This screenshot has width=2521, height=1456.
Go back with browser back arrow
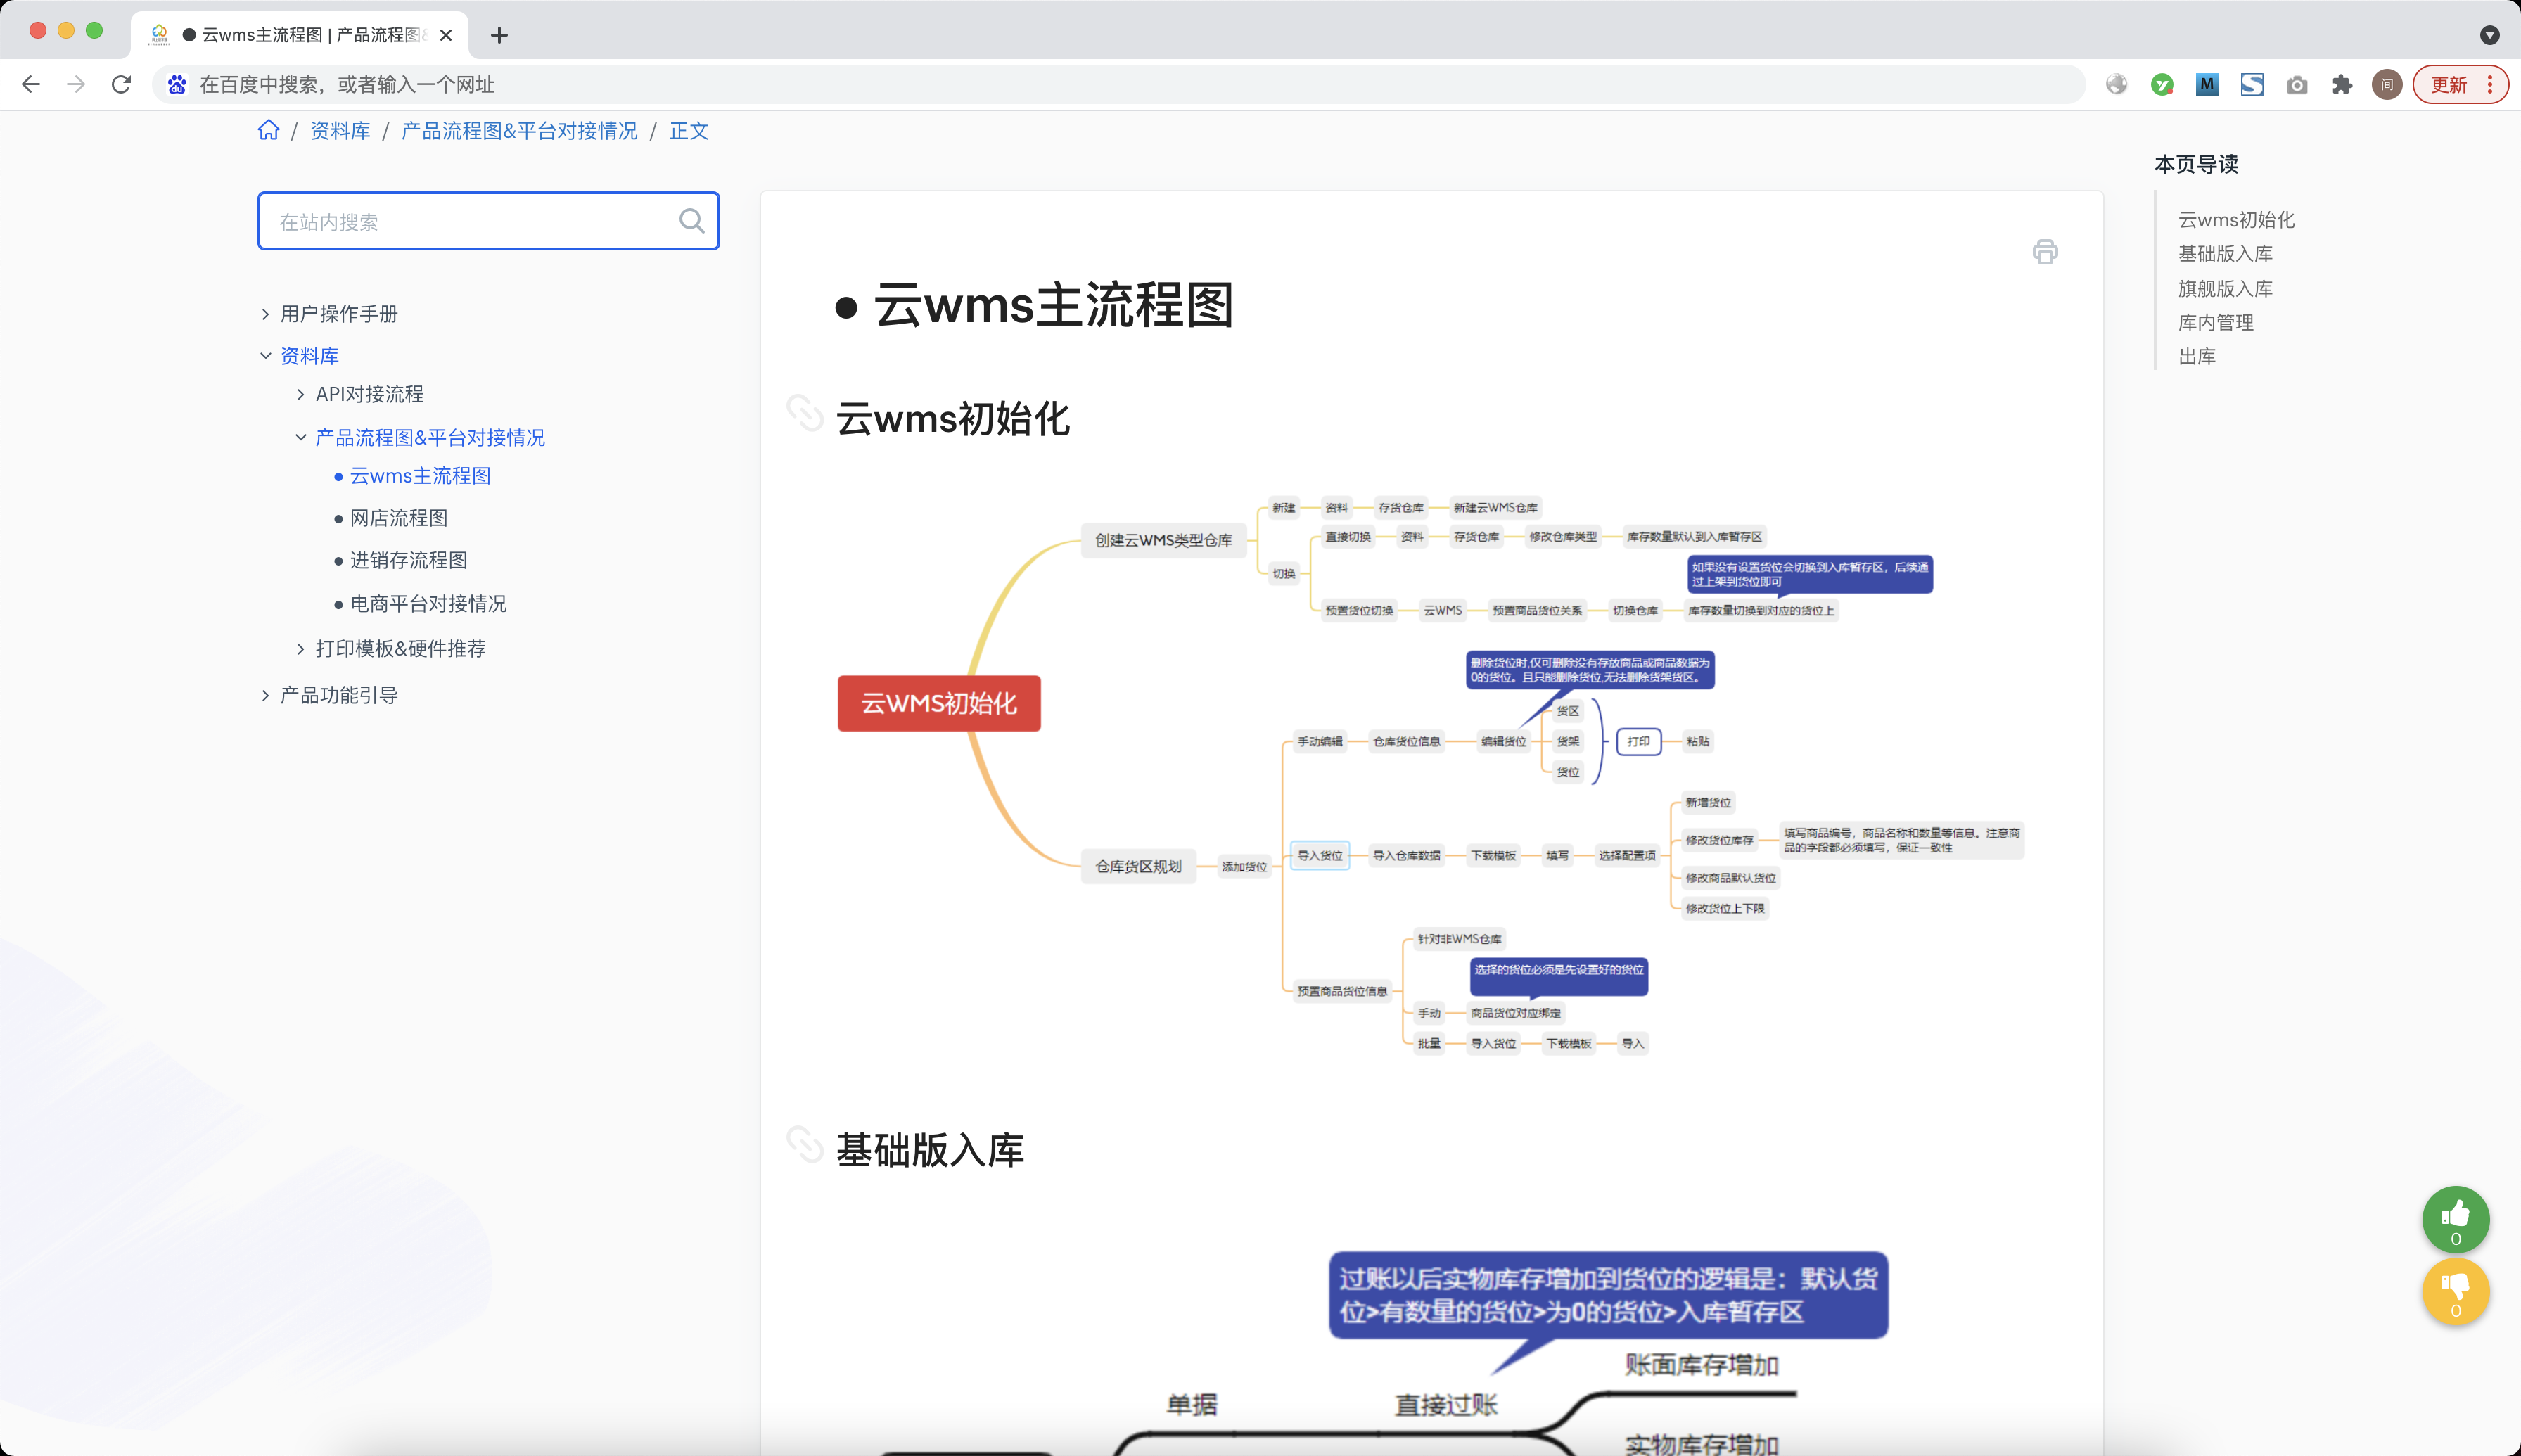[x=31, y=85]
